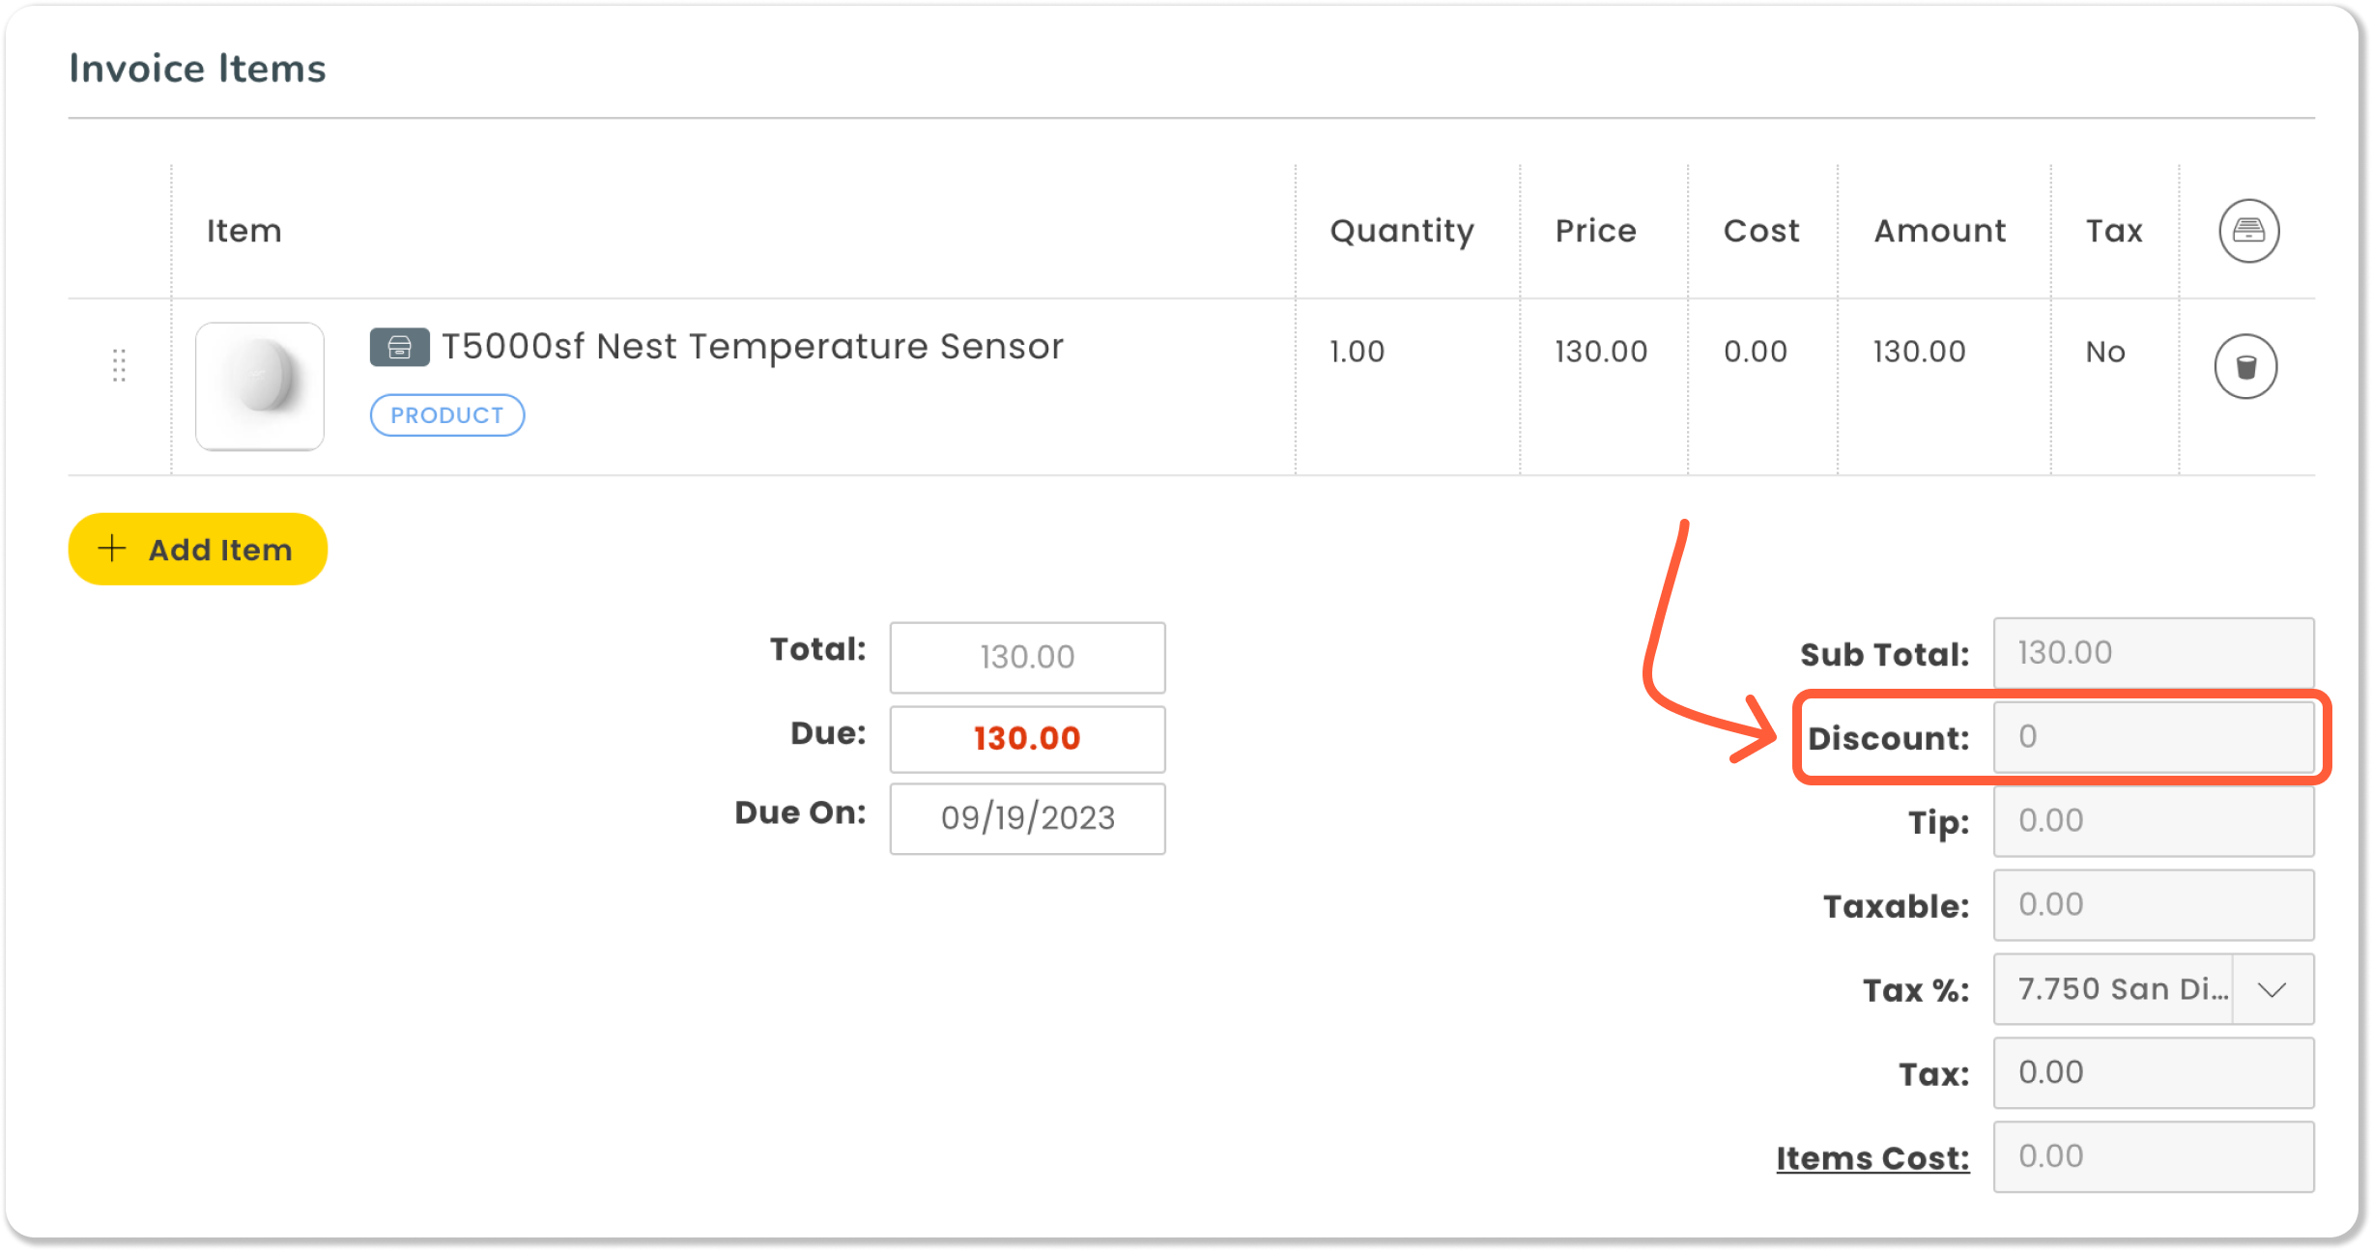Click the plus icon on Add Item
Screen dimensions: 2372x1251
[112, 549]
